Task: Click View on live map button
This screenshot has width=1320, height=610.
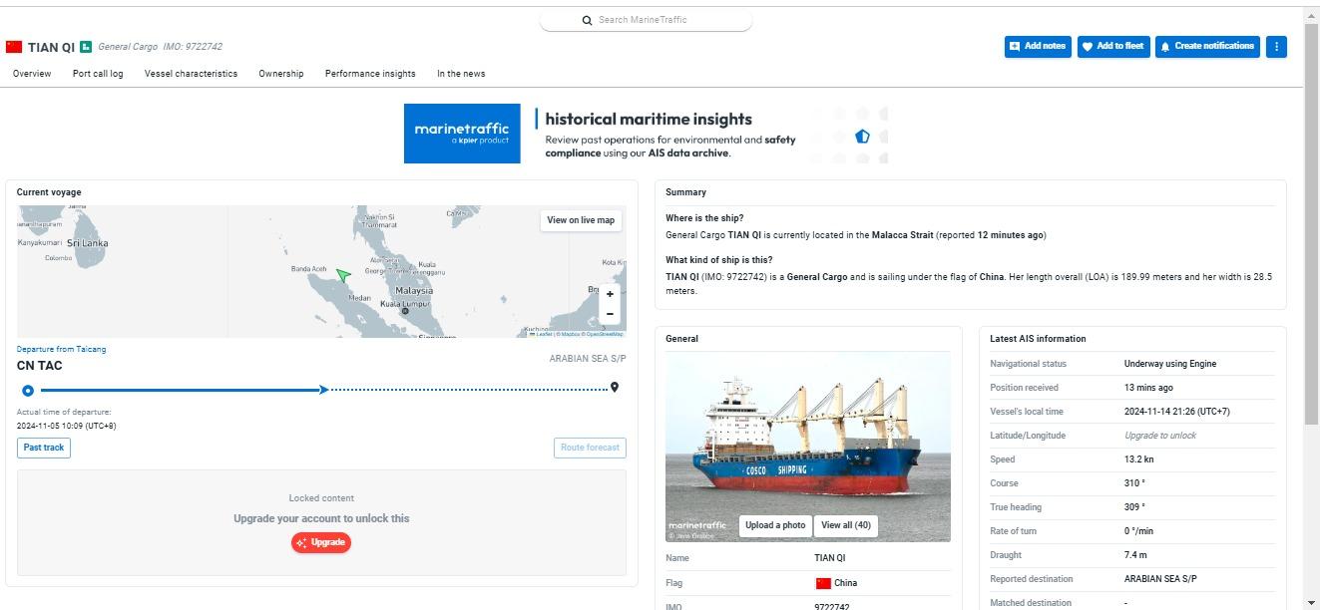Action: tap(581, 220)
